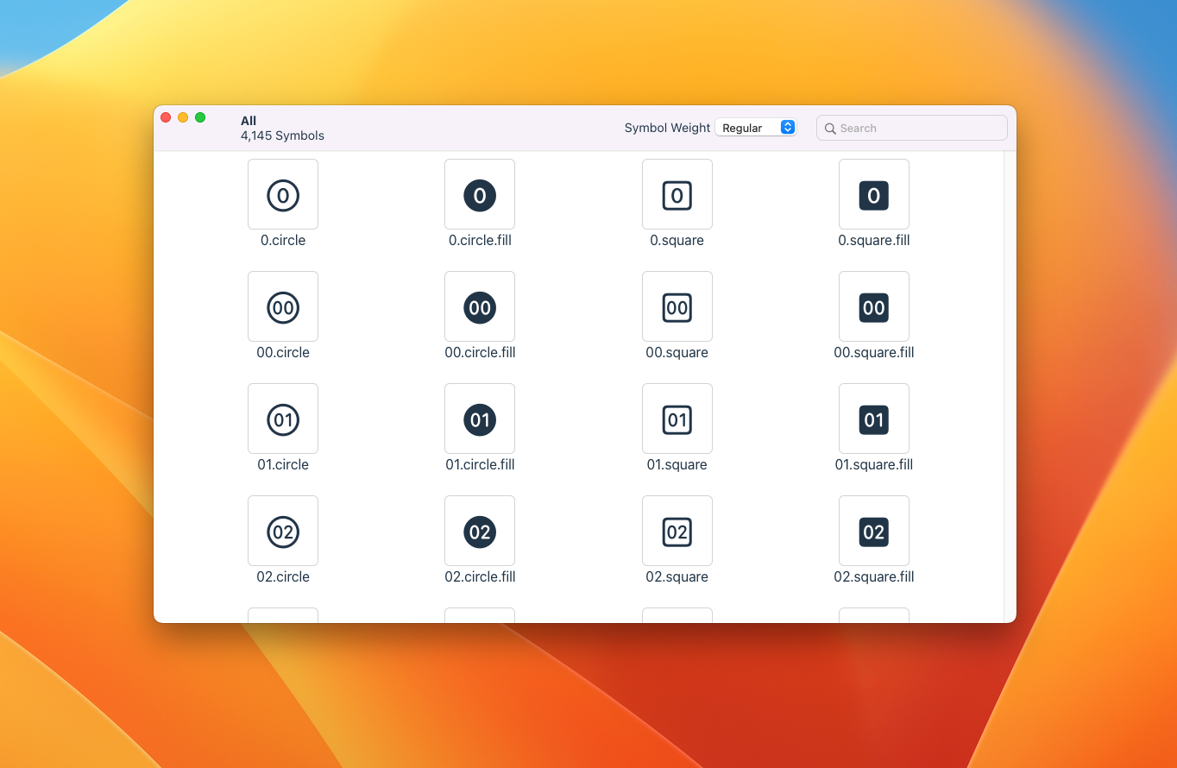The height and width of the screenshot is (768, 1177).
Task: Click the "02.square.fill" label text
Action: (874, 576)
